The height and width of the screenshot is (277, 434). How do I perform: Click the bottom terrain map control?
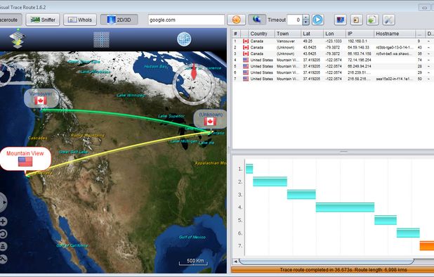4,259
